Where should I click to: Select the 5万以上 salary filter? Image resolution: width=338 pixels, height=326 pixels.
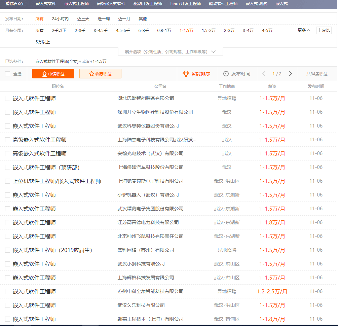43,42
